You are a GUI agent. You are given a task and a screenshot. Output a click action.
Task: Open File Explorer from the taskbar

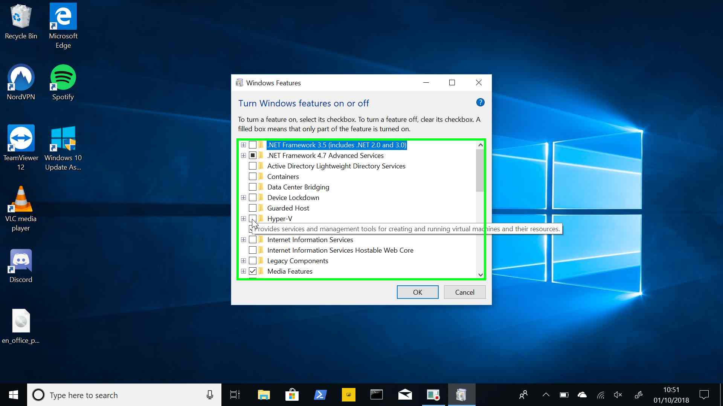264,395
